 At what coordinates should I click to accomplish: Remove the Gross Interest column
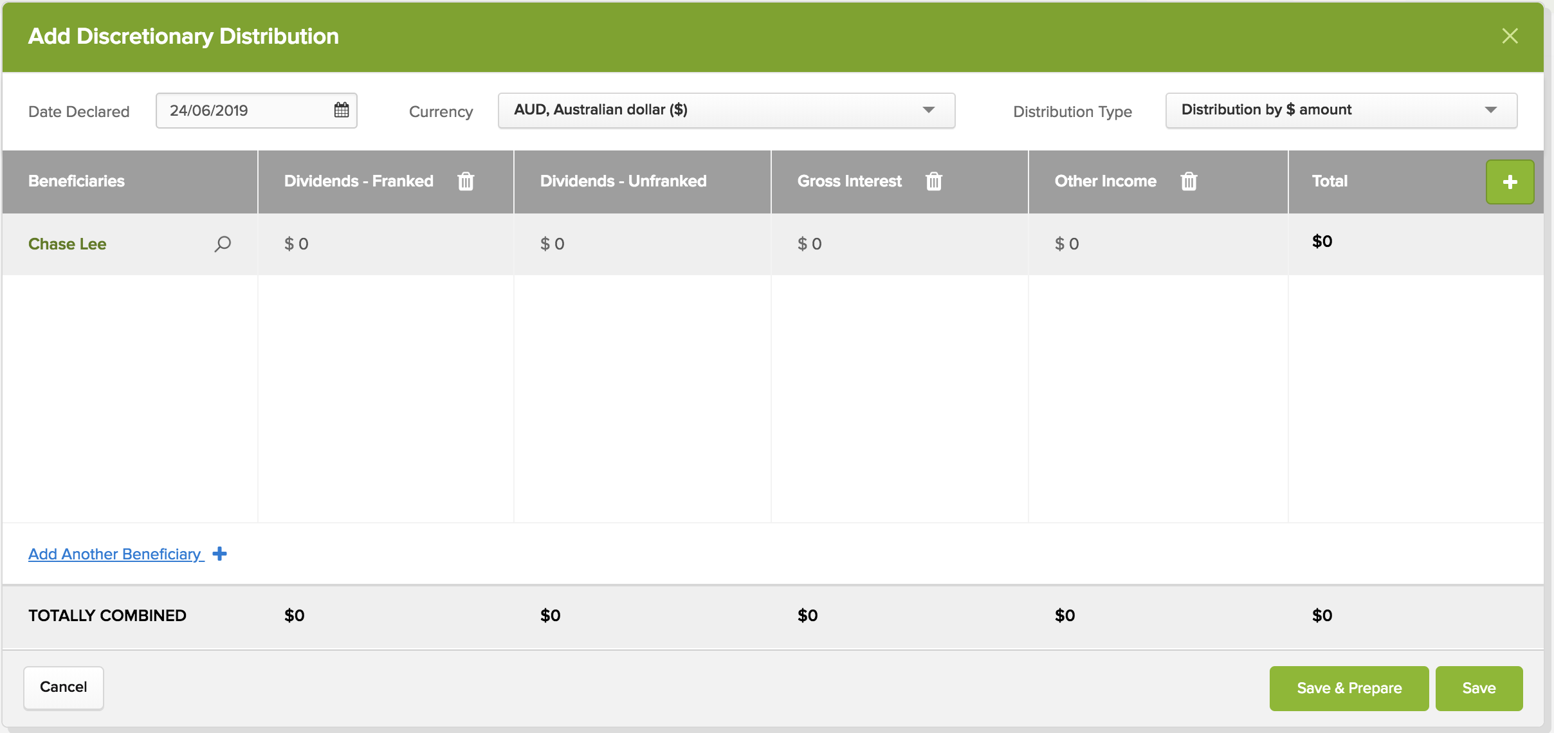(933, 181)
